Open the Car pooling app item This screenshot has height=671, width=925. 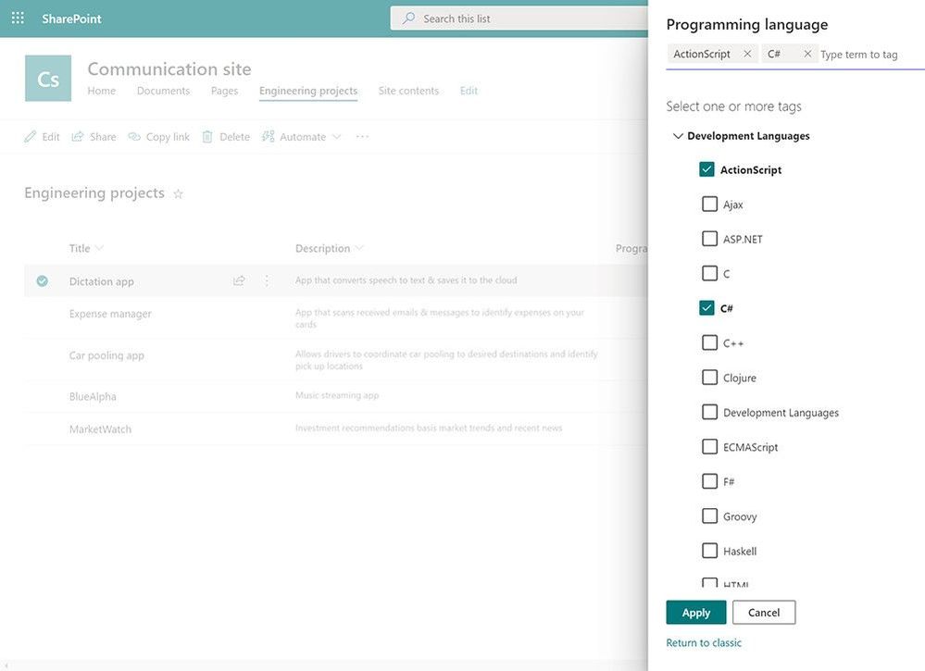tap(106, 355)
